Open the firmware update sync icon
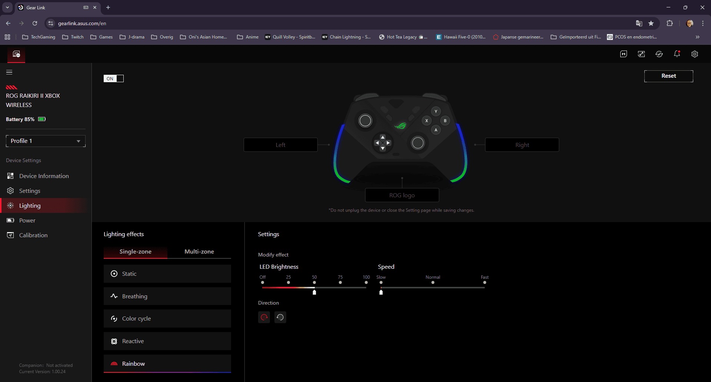 pos(659,54)
